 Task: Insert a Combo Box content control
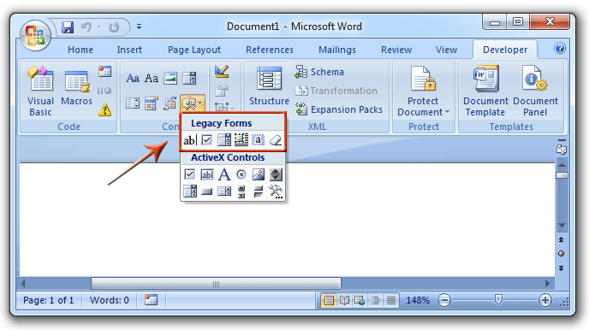click(x=189, y=79)
